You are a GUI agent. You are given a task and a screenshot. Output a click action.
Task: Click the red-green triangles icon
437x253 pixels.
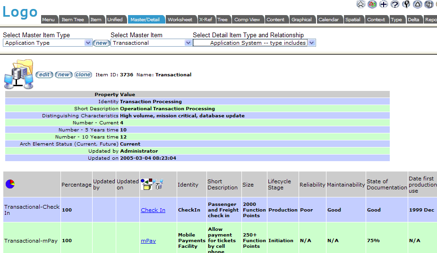point(372,4)
